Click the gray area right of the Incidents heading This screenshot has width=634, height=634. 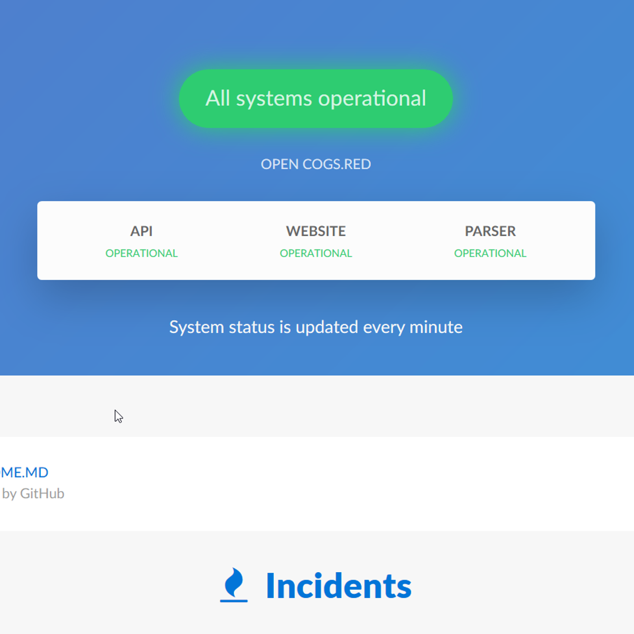(x=518, y=586)
